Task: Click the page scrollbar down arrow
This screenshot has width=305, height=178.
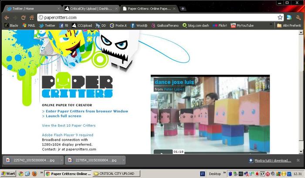Action: 301,152
